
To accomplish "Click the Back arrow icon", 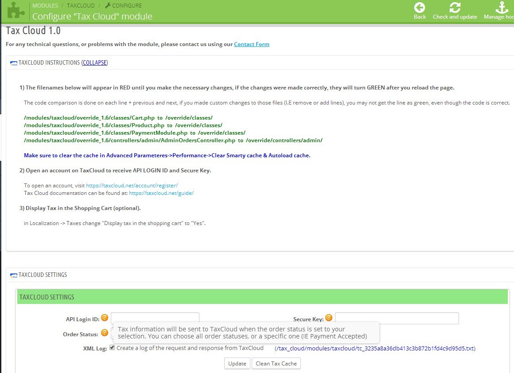I will (x=419, y=7).
